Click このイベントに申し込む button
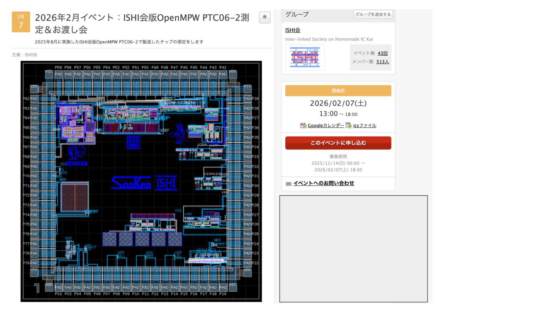The height and width of the screenshot is (313, 556). pyautogui.click(x=338, y=143)
